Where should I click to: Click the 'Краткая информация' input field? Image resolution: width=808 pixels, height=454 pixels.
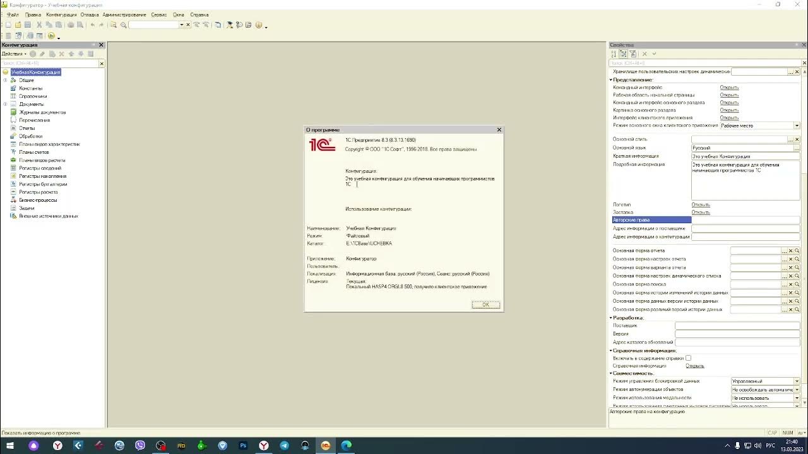coord(746,156)
